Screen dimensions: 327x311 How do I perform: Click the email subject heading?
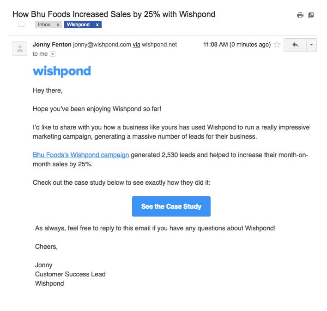(114, 14)
